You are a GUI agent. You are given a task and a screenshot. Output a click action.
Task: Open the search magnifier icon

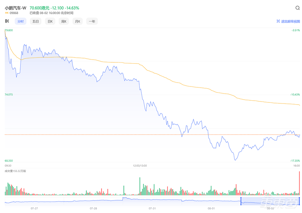point(297,8)
